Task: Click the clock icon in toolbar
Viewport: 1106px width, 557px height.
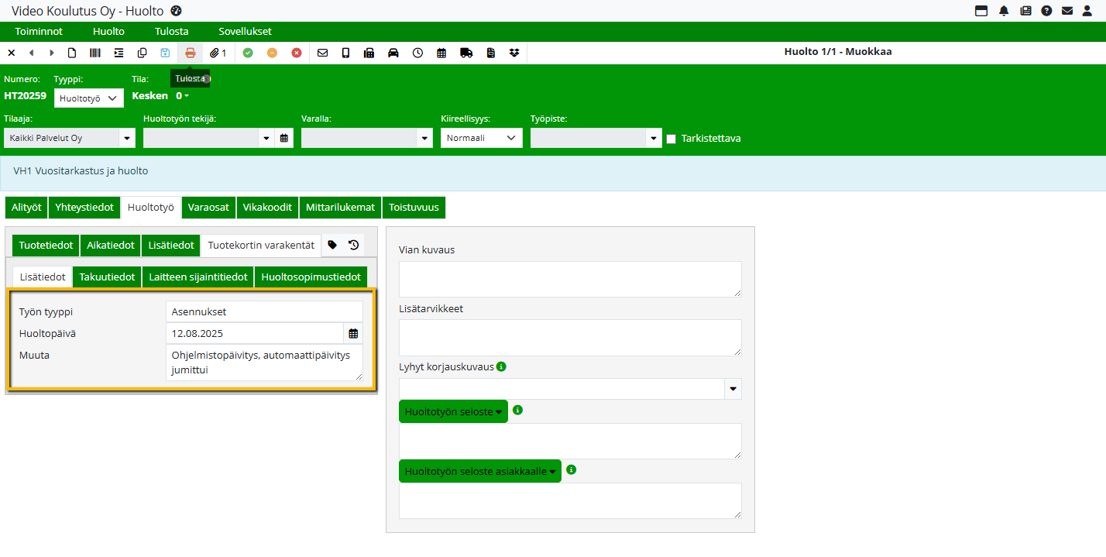Action: [417, 53]
